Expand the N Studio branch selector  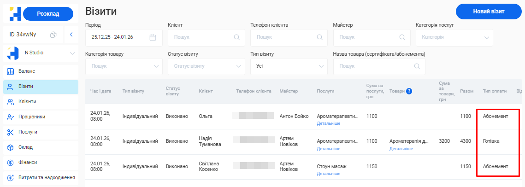pos(72,53)
